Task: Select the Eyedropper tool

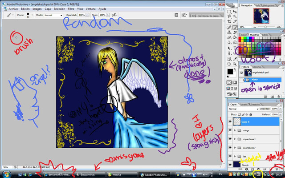Action: click(235, 59)
